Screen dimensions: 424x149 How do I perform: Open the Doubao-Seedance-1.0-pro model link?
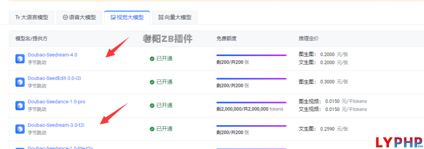(x=57, y=102)
